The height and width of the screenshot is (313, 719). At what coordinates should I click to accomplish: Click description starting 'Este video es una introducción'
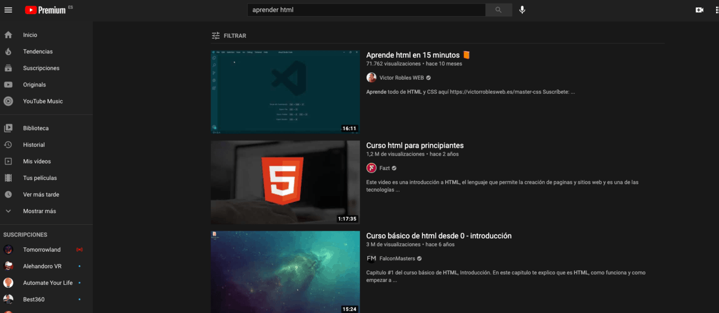click(502, 186)
